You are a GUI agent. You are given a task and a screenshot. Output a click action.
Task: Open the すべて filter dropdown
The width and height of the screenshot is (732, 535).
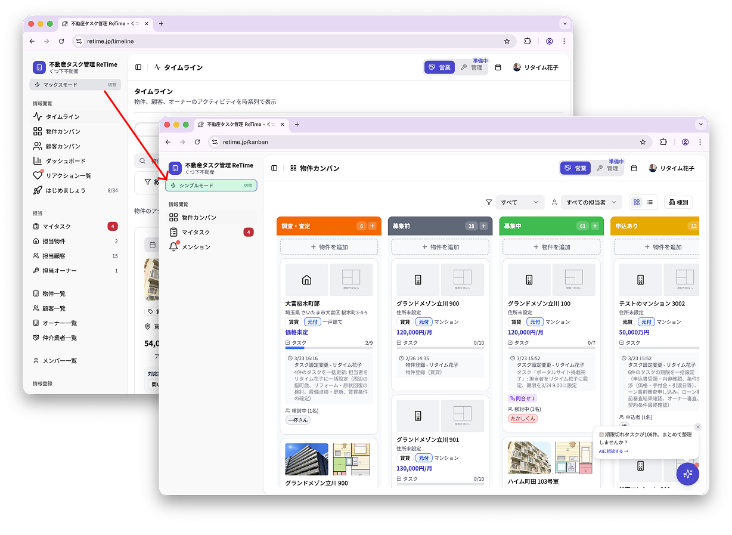pyautogui.click(x=520, y=202)
